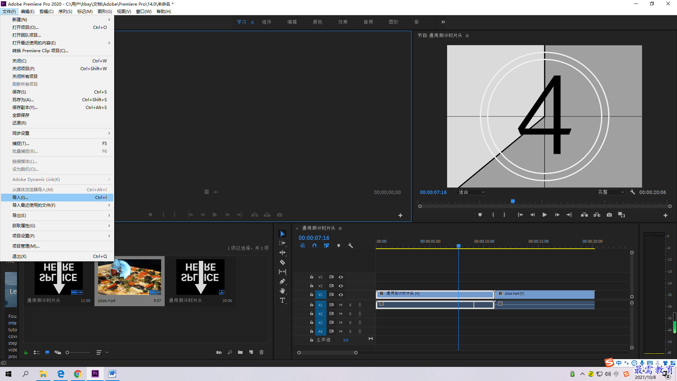Select the Hand tool
The width and height of the screenshot is (677, 381).
[282, 291]
